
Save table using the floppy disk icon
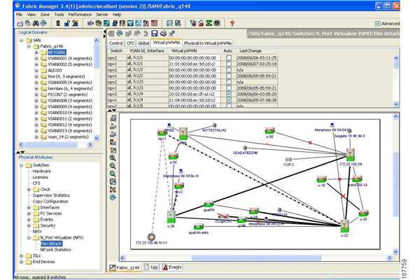pos(154,34)
